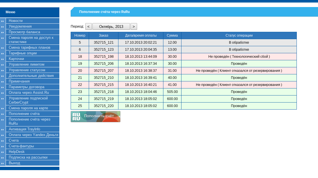Go to next month with > button
Viewport: 318px width, 178px height.
coord(134,26)
